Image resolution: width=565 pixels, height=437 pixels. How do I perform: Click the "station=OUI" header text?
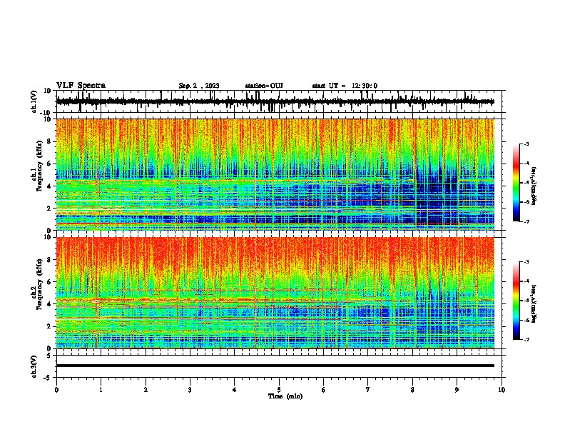click(264, 86)
